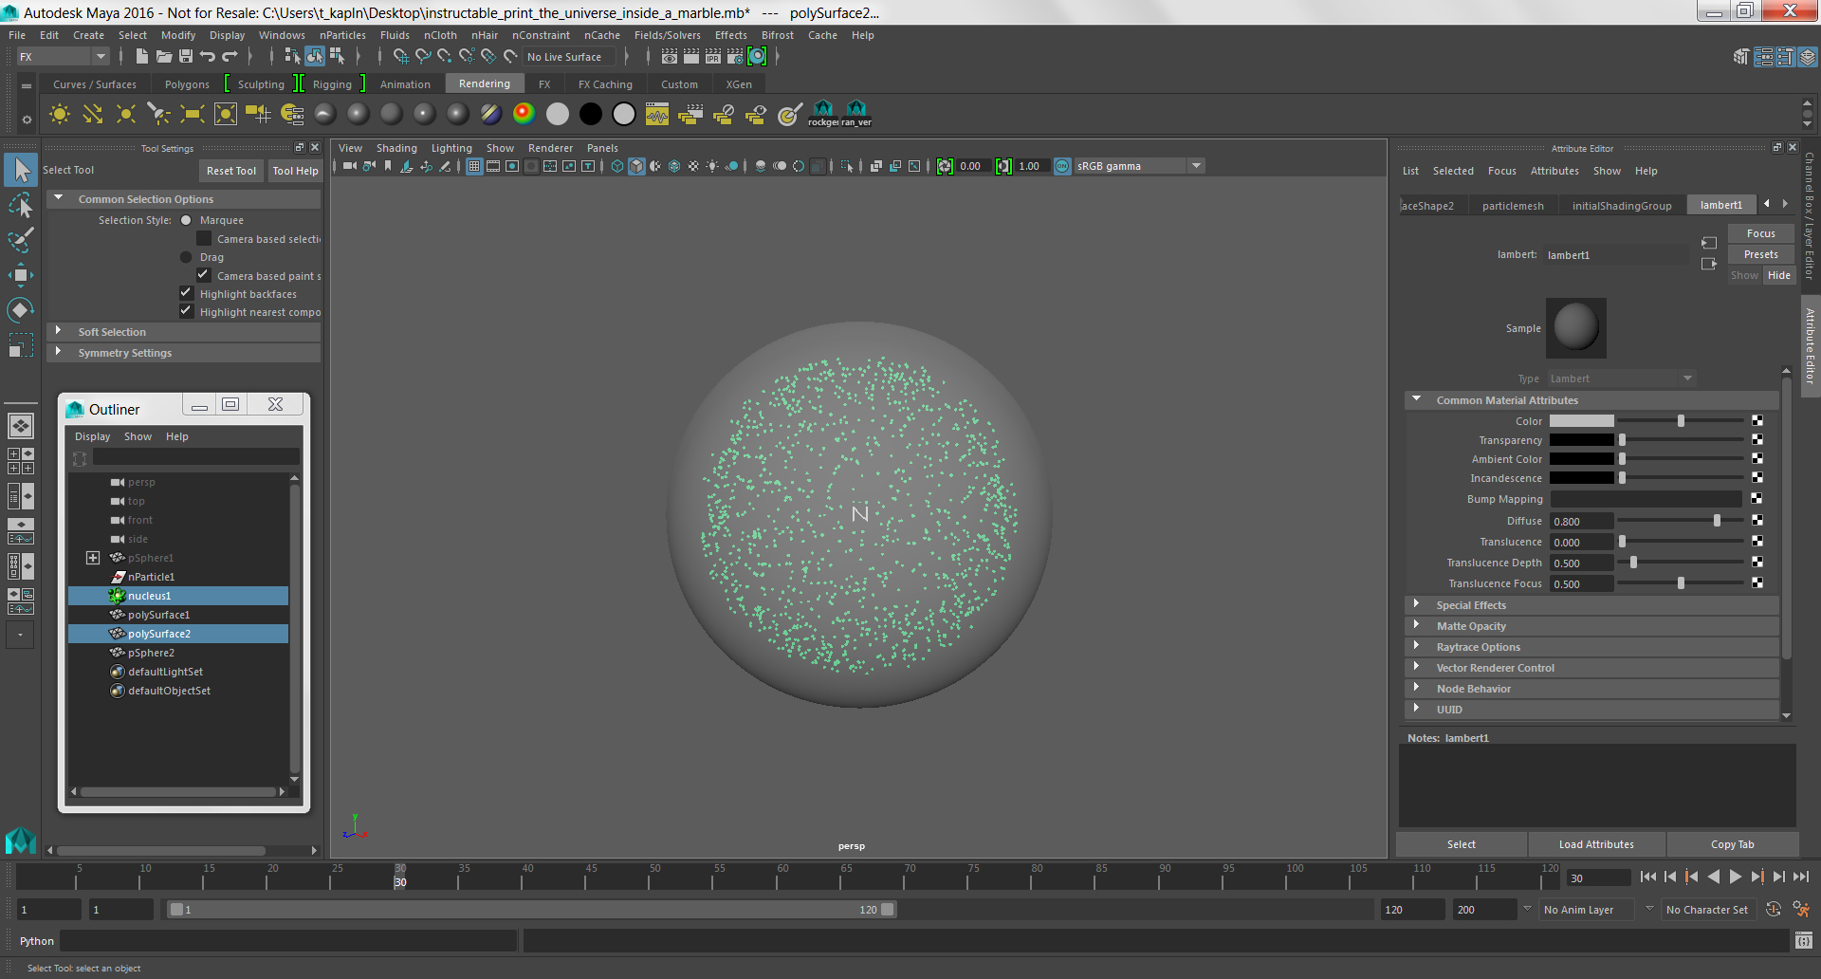Open the viewport Shading menu
Viewport: 1821px width, 979px height.
[x=396, y=148]
